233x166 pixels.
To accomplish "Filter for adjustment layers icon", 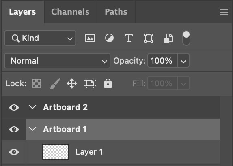I will click(109, 38).
